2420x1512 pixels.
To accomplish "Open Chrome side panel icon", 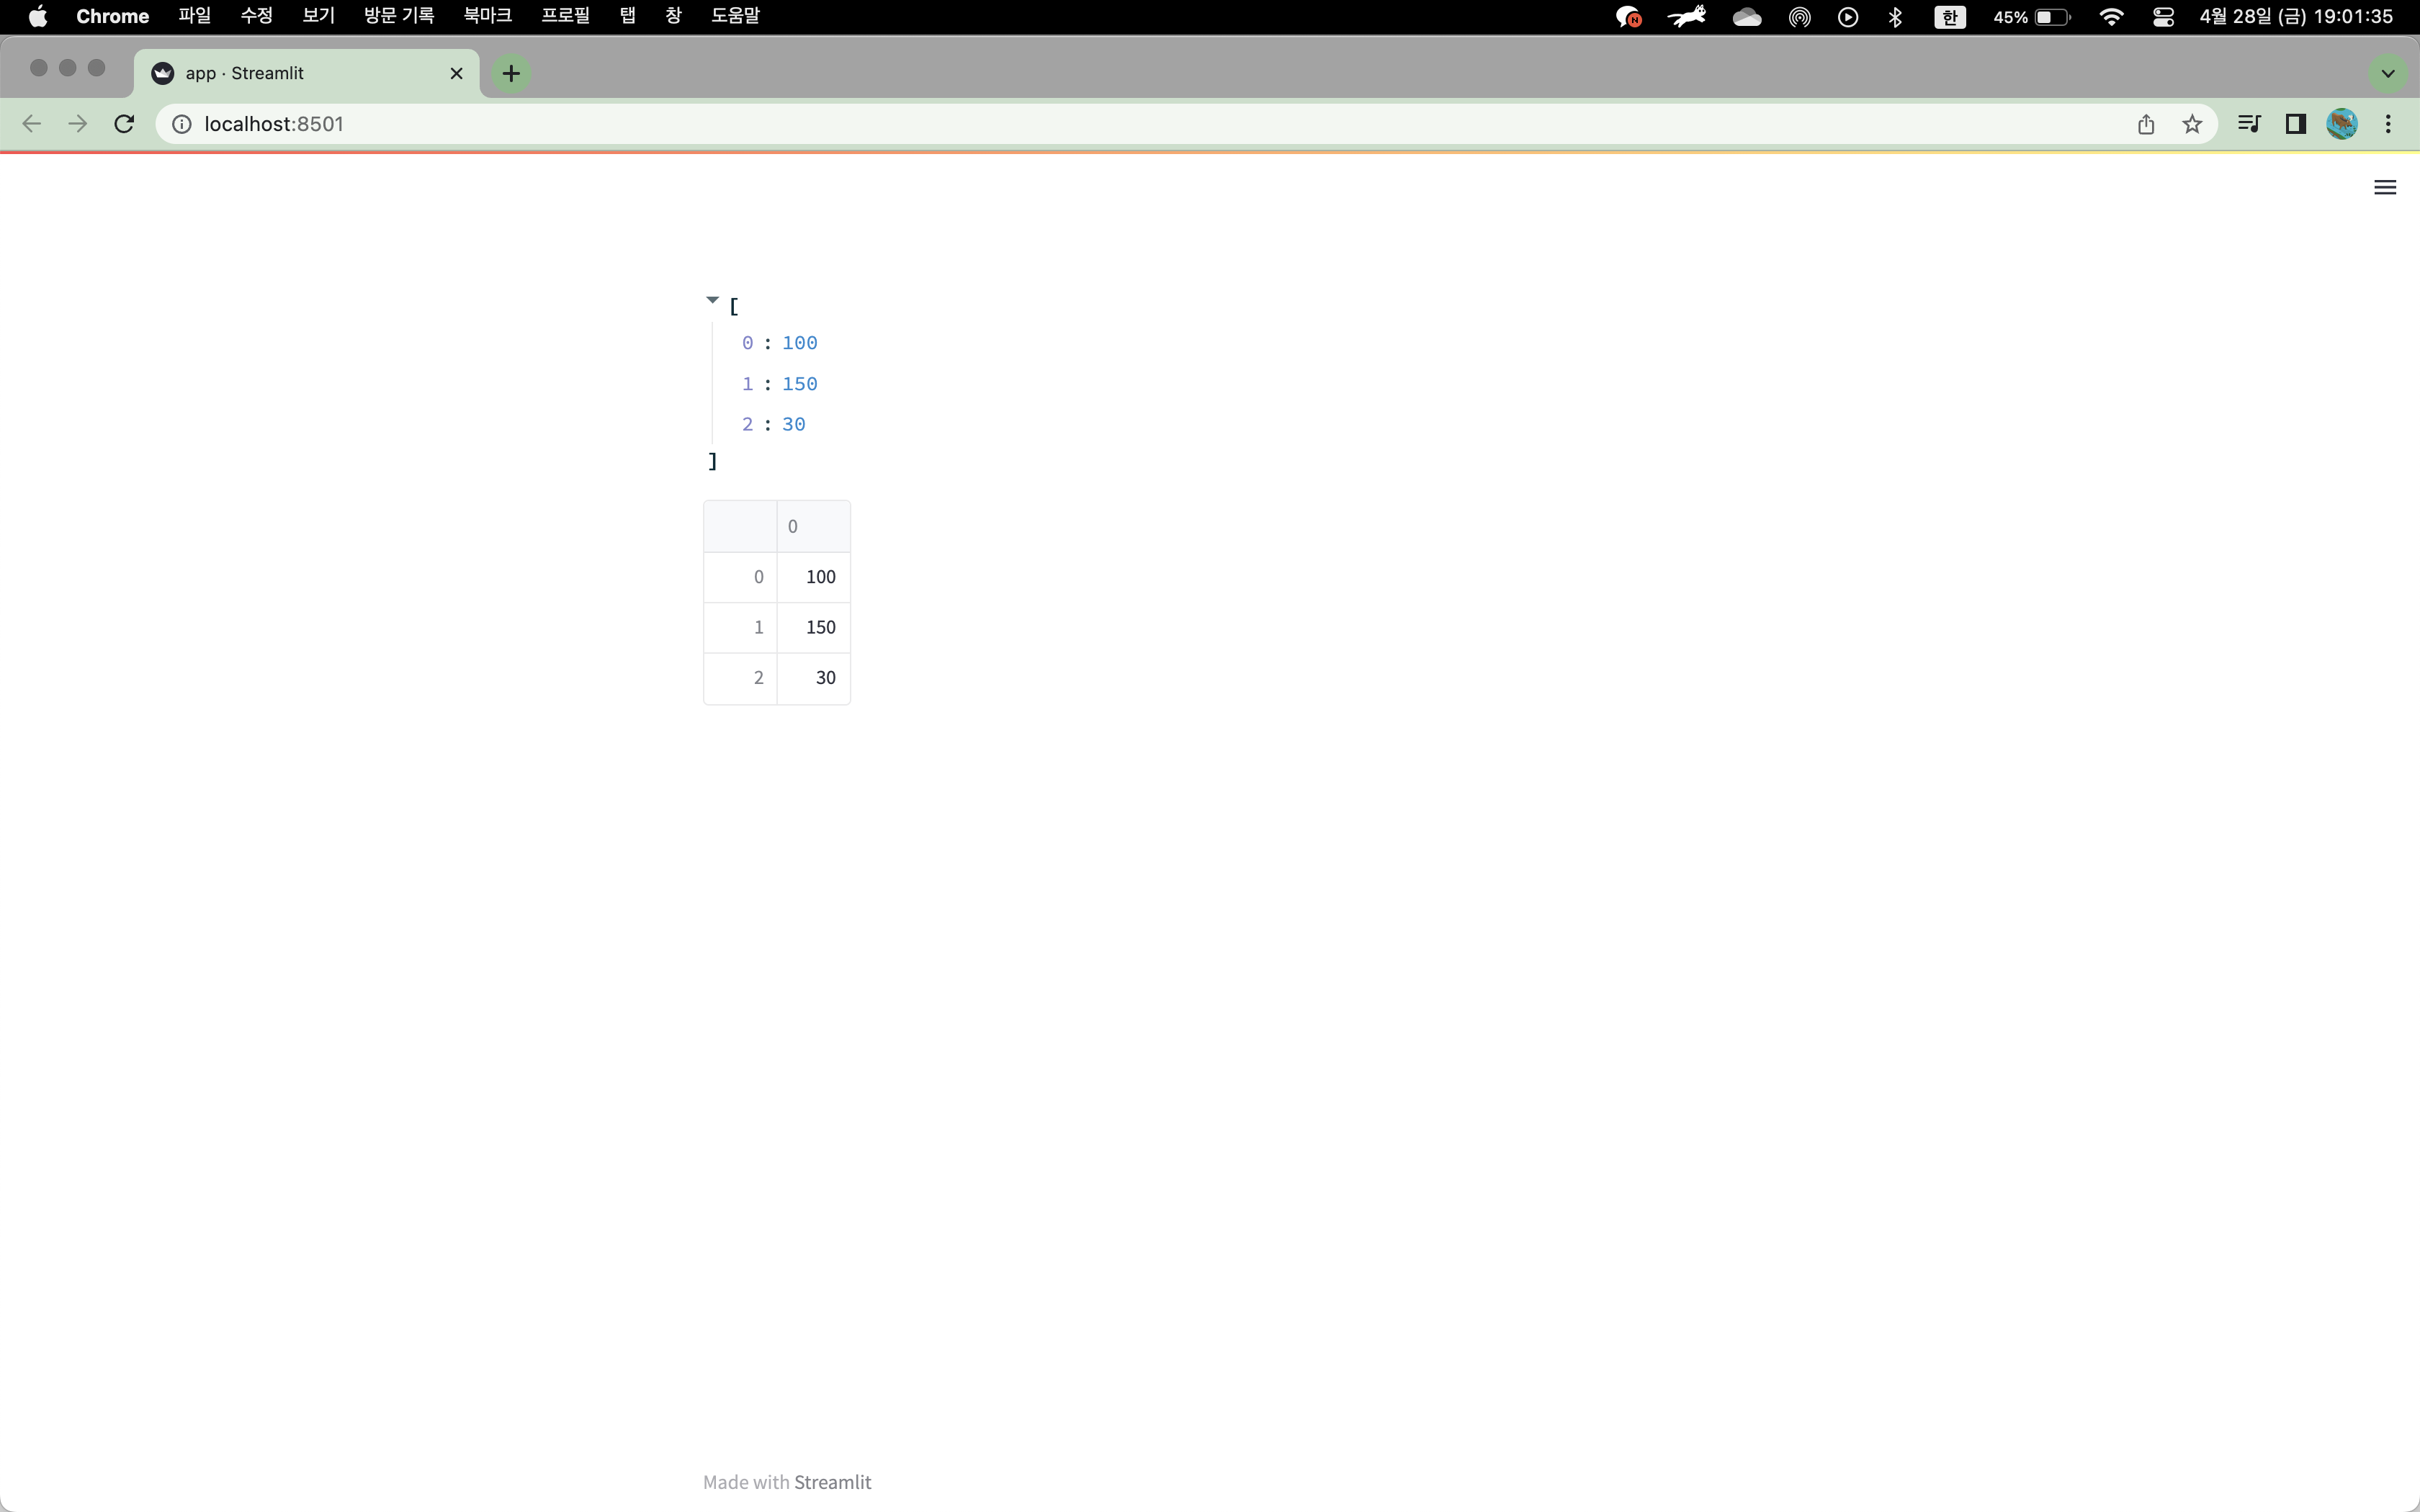I will click(2295, 124).
